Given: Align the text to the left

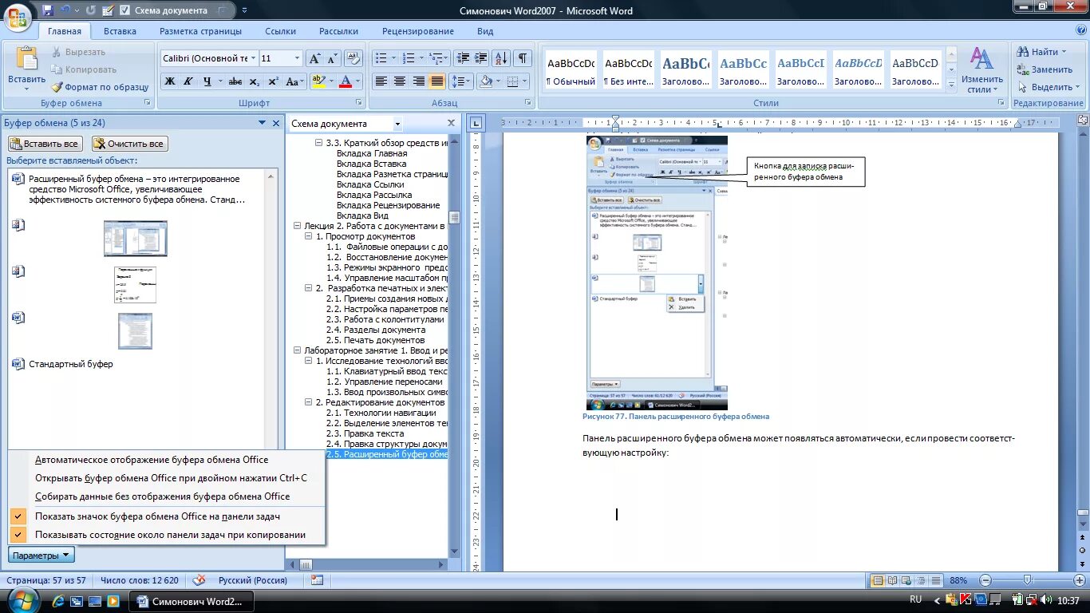Looking at the screenshot, I should (x=381, y=81).
